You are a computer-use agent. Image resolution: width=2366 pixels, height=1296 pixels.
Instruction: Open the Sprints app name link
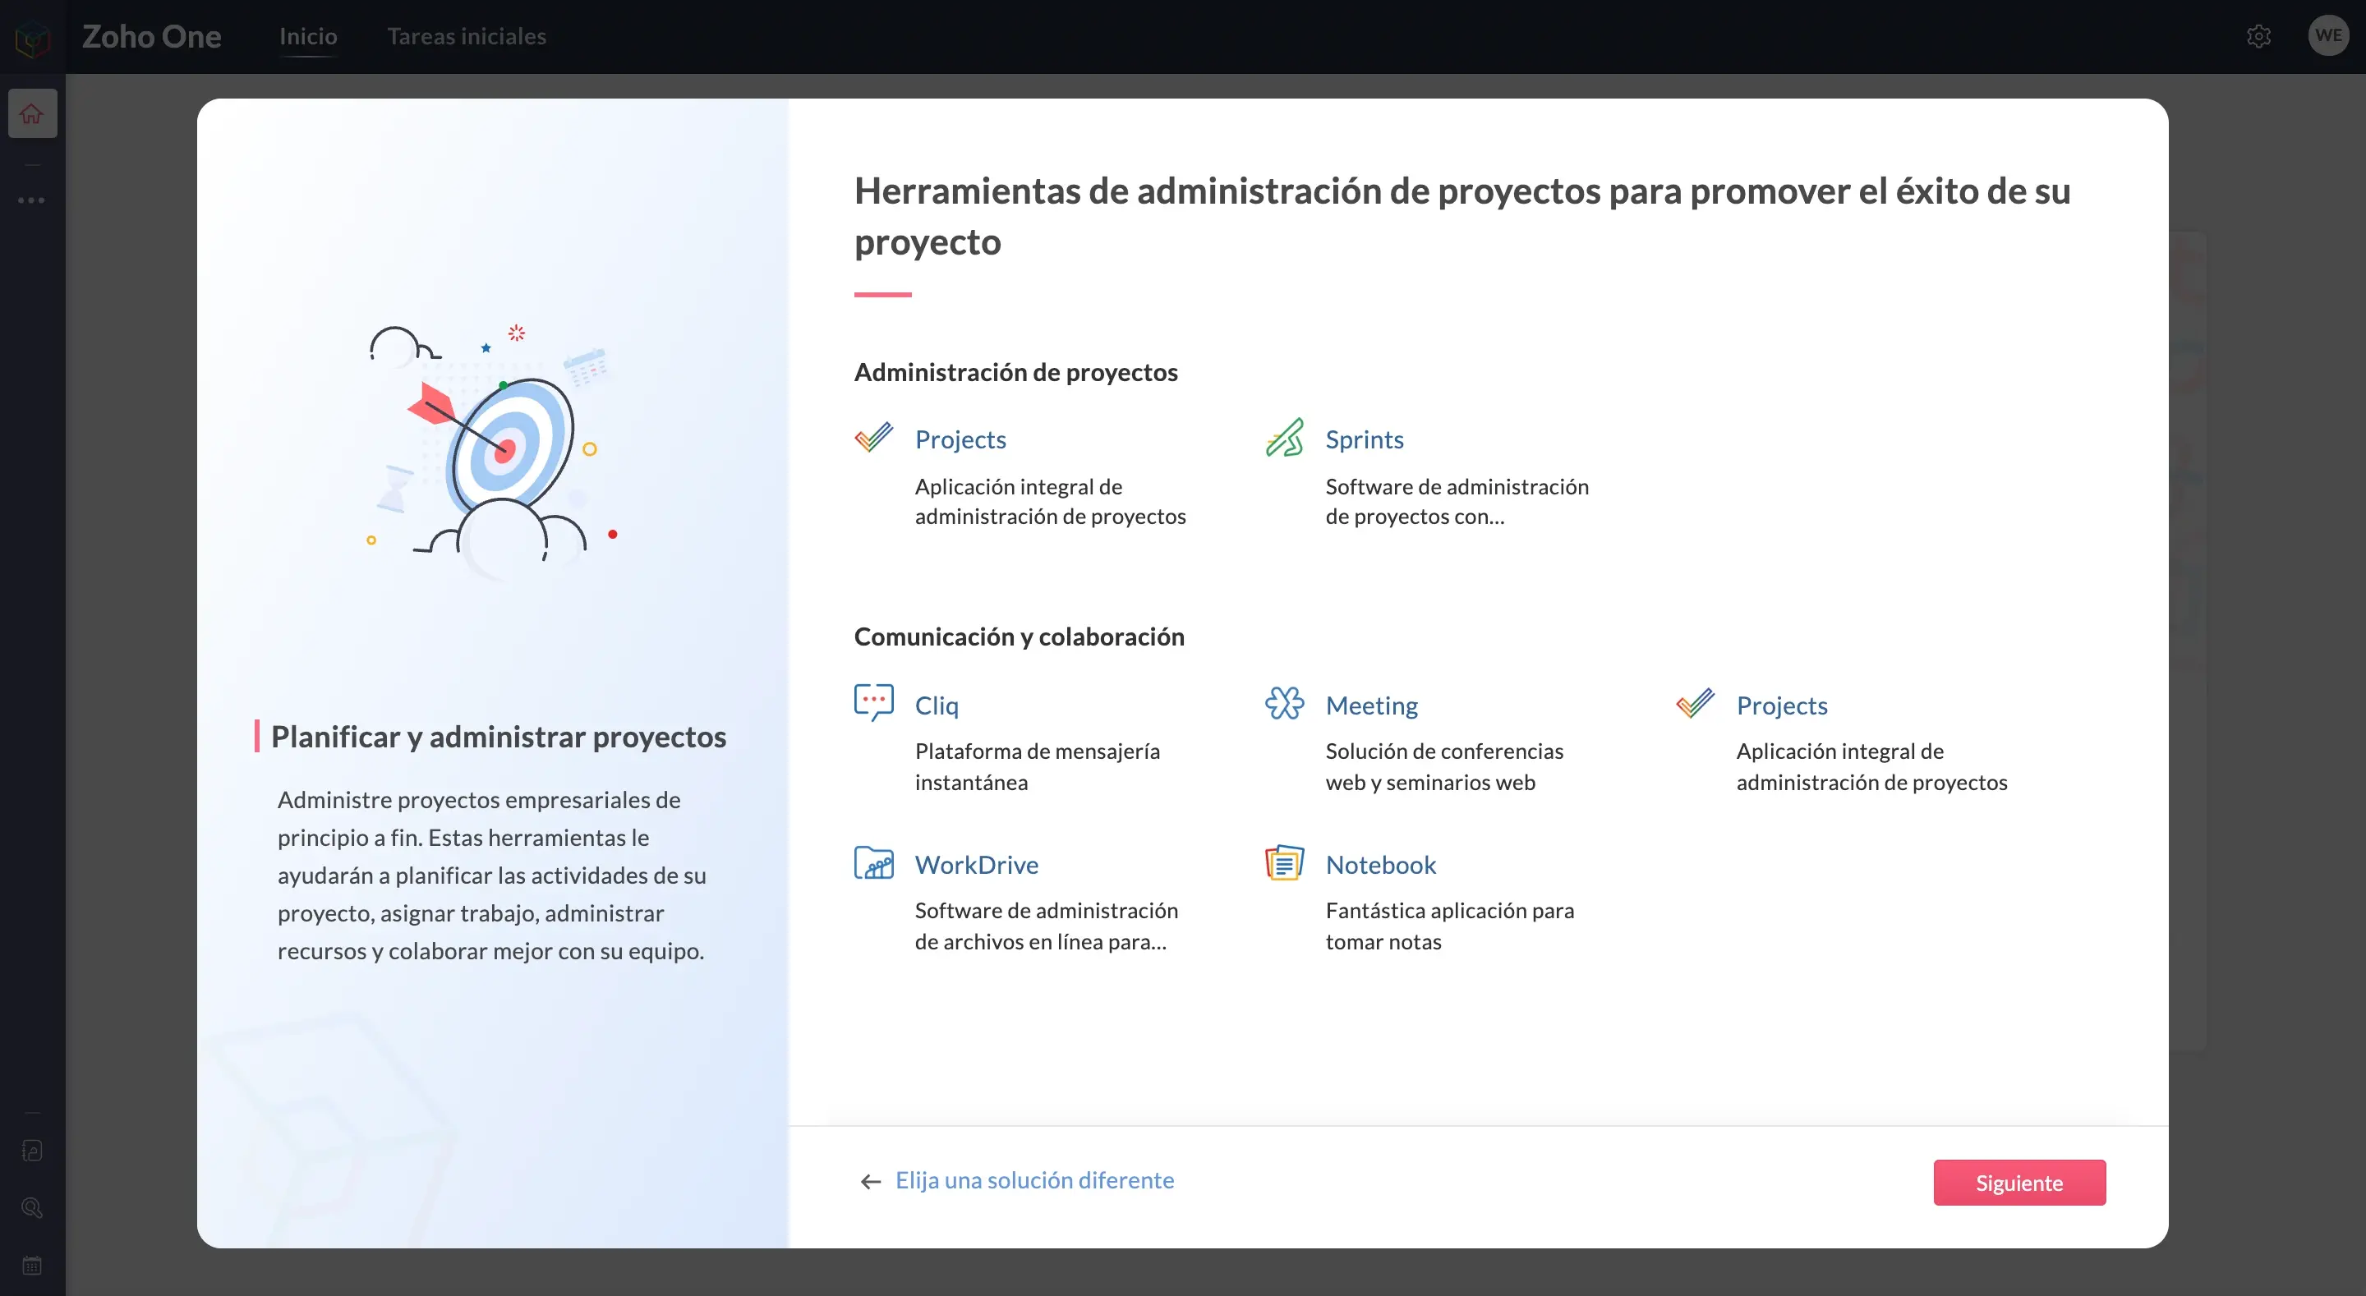pos(1364,439)
